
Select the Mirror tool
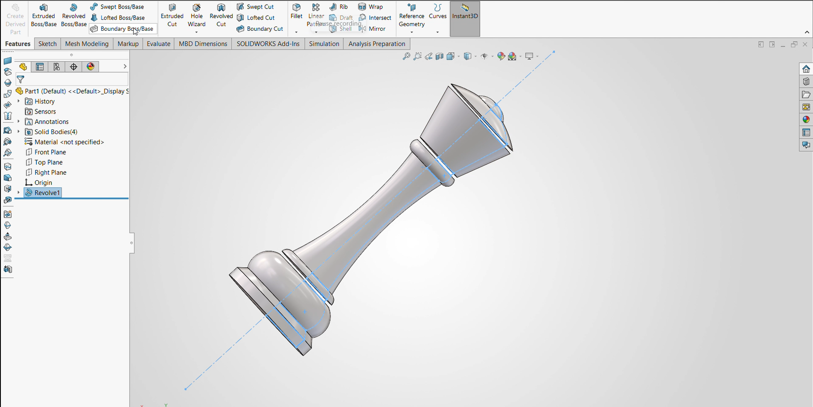click(372, 29)
